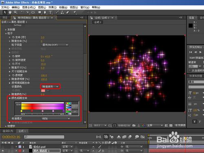Image resolution: width=204 pixels, height=153 pixels.
Task: Open the viewer magnification dropdown
Action: (x=100, y=125)
